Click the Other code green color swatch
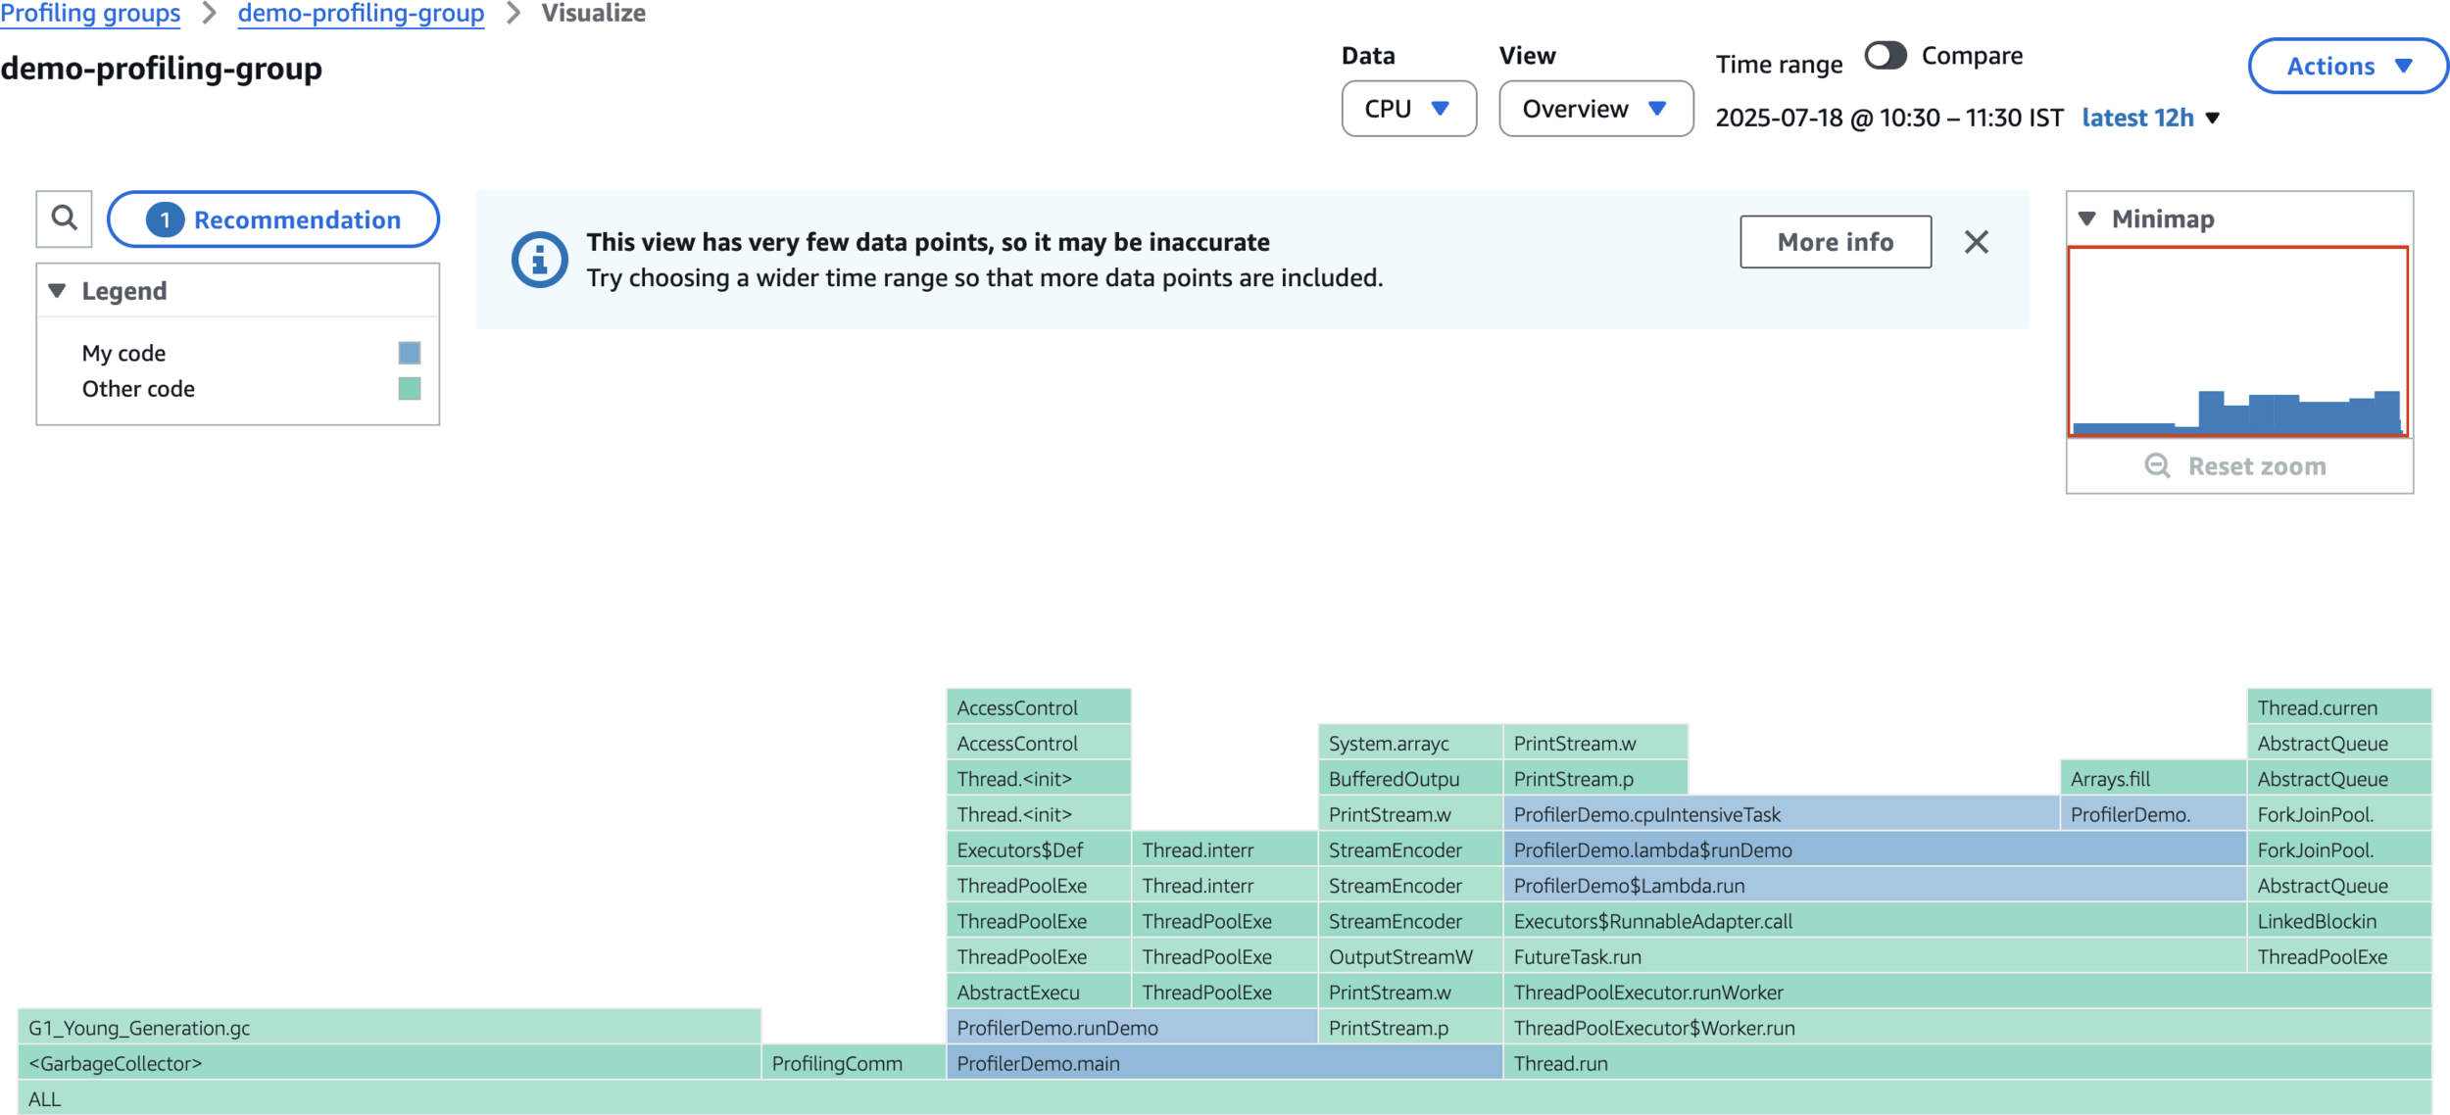The height and width of the screenshot is (1115, 2450). coord(410,389)
